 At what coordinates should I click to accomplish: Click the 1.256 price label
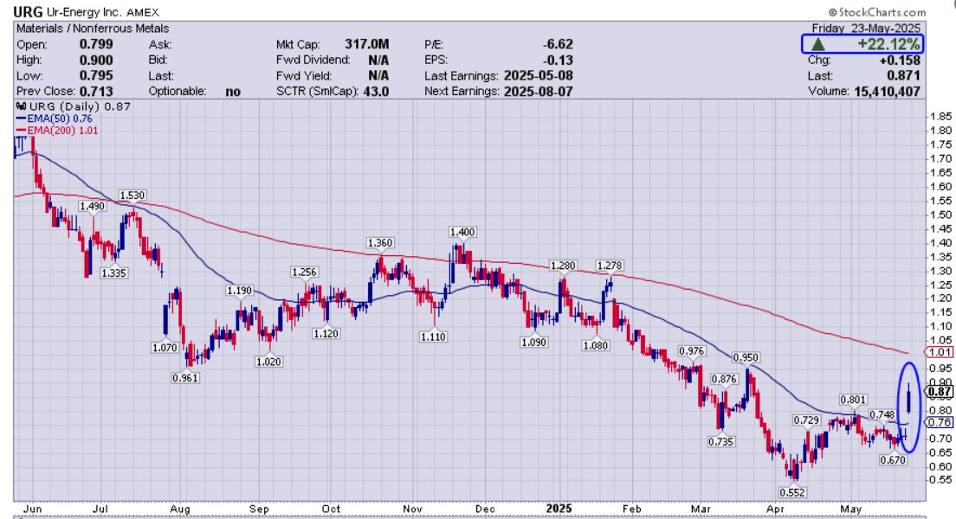[304, 272]
